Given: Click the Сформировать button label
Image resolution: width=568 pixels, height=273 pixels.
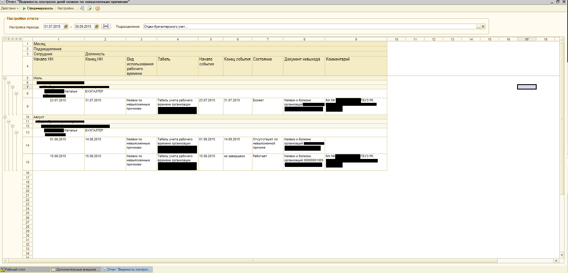Looking at the screenshot, I should tap(40, 8).
